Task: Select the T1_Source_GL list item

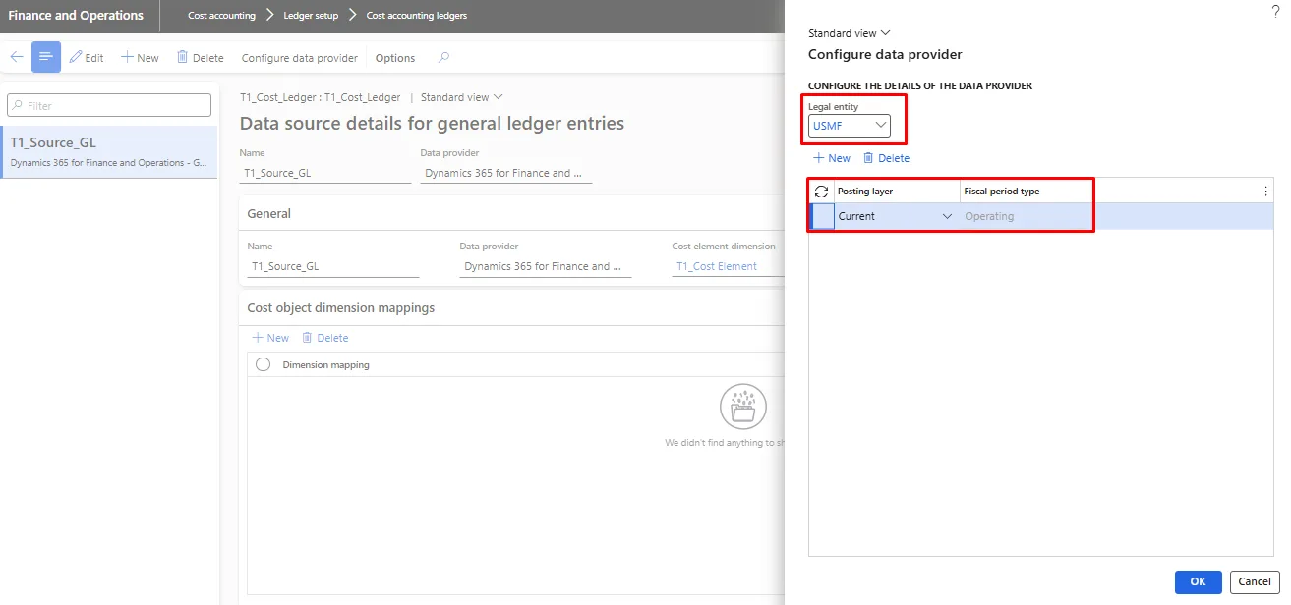Action: coord(108,151)
